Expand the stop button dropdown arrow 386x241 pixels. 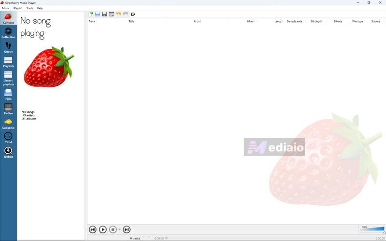pyautogui.click(x=120, y=229)
